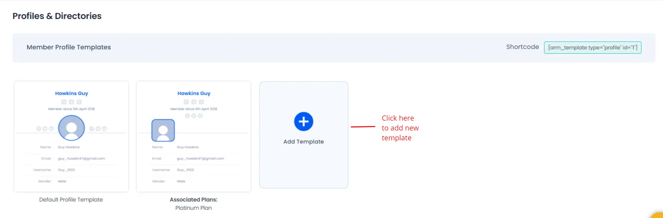Open the Platinum Plan profile template card
Screen dimensions: 663x218
click(194, 136)
